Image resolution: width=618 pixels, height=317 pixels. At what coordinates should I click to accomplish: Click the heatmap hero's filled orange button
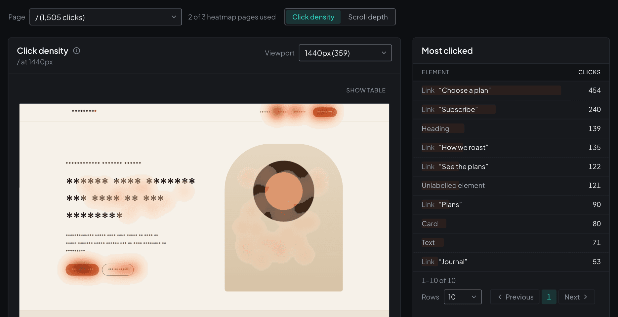click(82, 269)
